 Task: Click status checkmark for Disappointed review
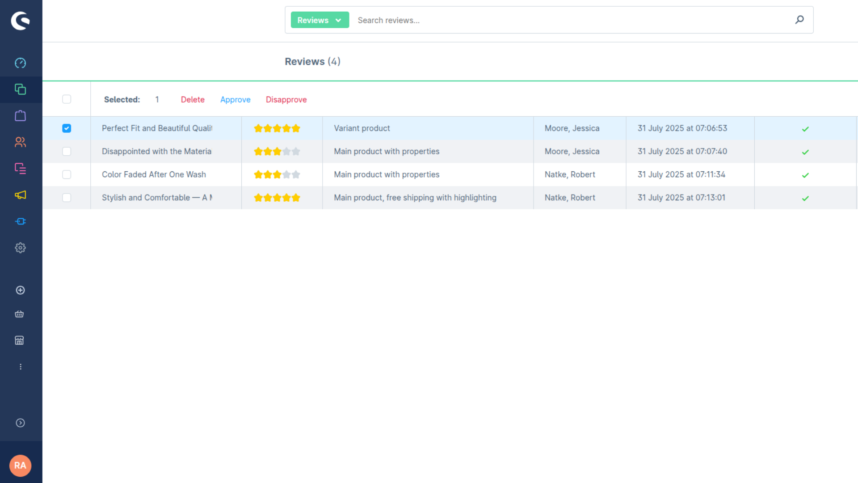(805, 152)
